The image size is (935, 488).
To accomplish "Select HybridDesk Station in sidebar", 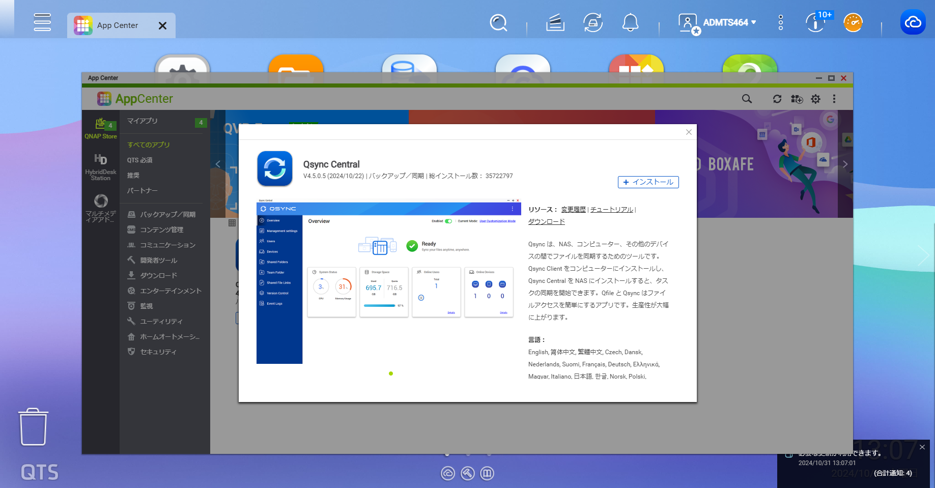I will pyautogui.click(x=101, y=166).
